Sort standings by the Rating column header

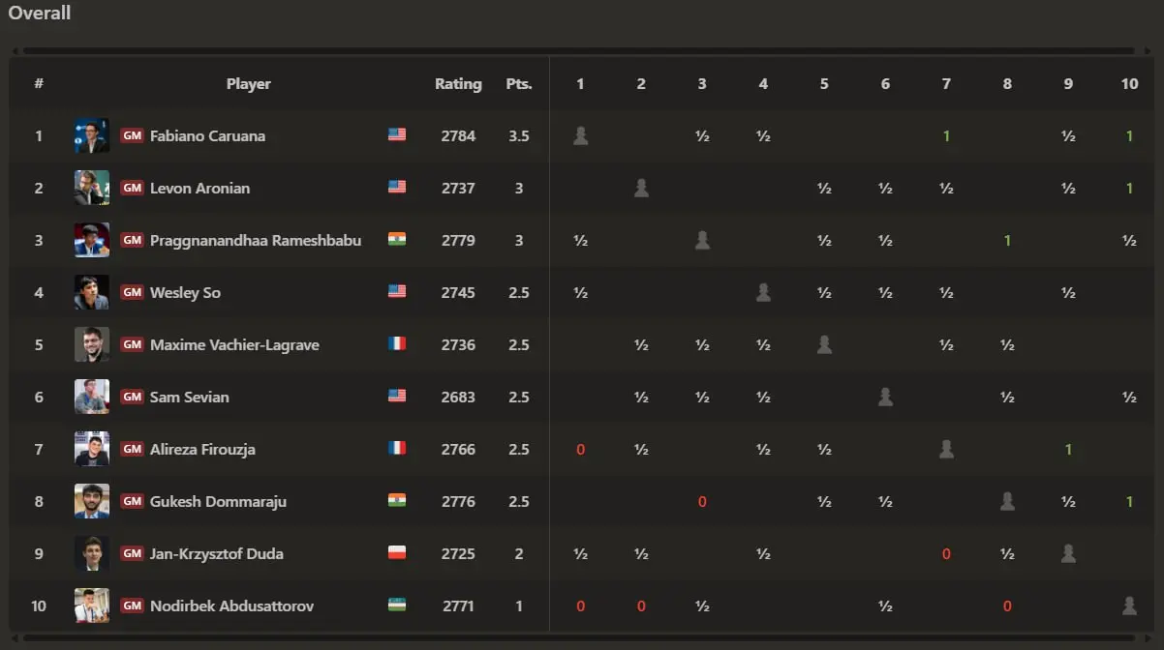point(458,84)
